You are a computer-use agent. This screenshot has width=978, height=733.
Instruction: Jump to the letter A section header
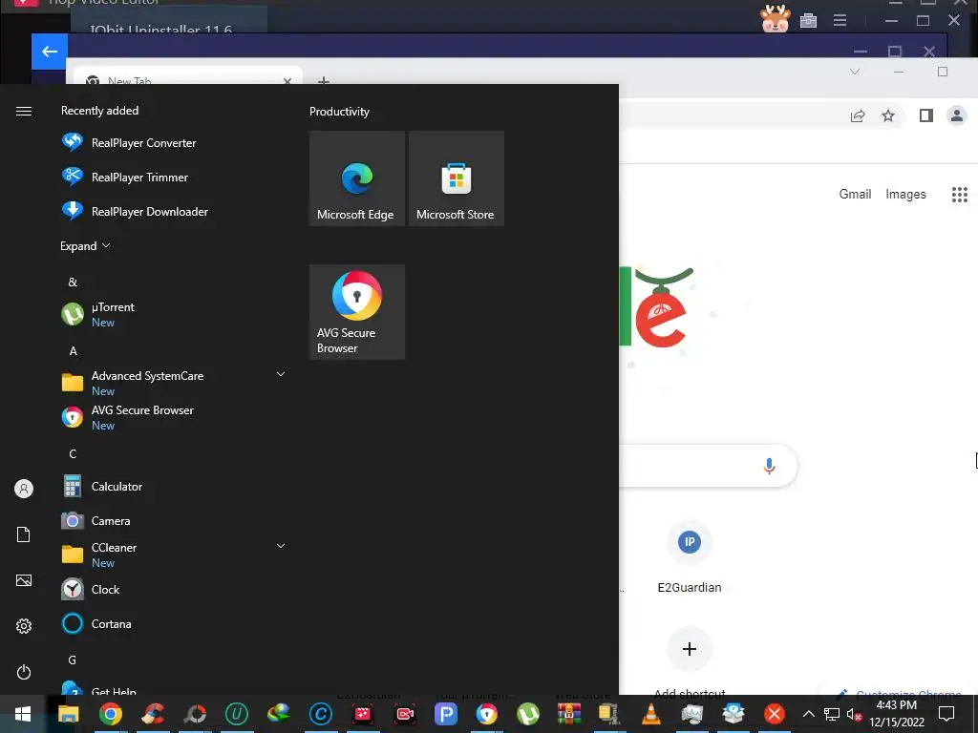tap(73, 351)
